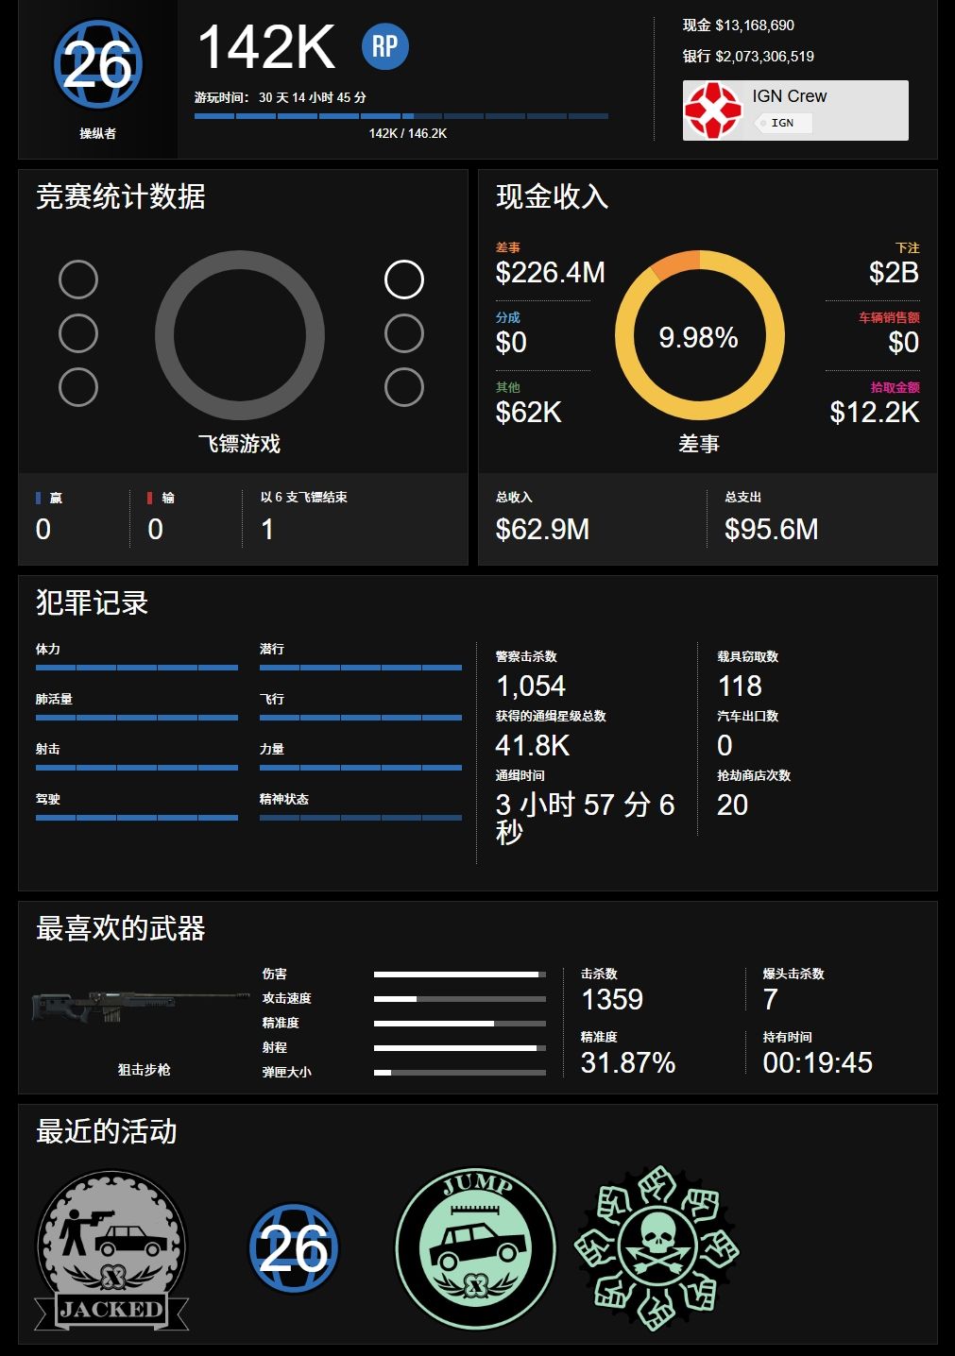Click the darts game grey ring chart
The image size is (955, 1356).
240,335
